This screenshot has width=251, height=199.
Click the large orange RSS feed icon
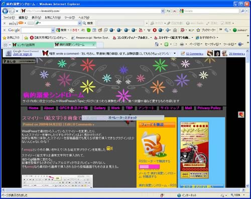pyautogui.click(x=153, y=144)
